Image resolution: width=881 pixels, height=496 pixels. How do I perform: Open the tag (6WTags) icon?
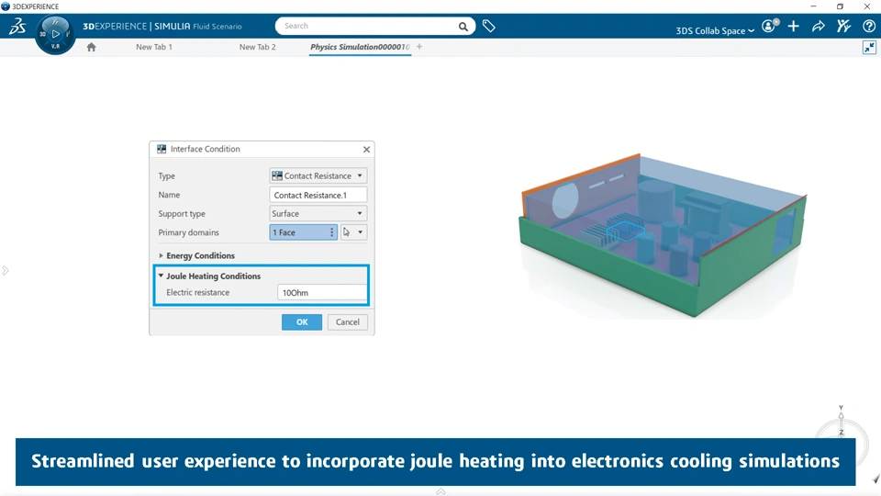[489, 26]
